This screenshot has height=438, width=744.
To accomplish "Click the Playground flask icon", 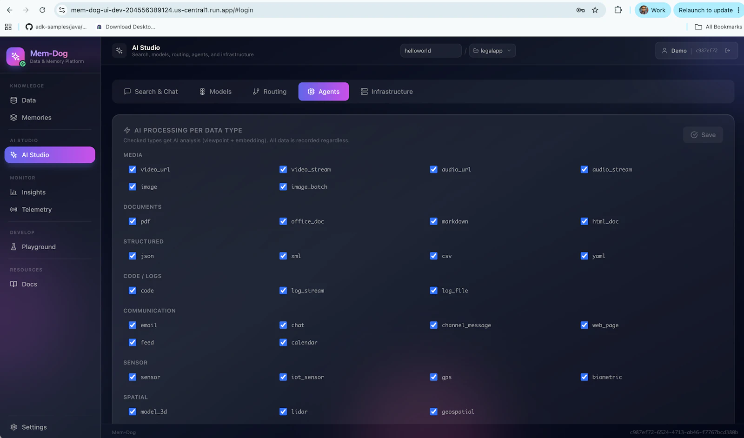I will (13, 247).
